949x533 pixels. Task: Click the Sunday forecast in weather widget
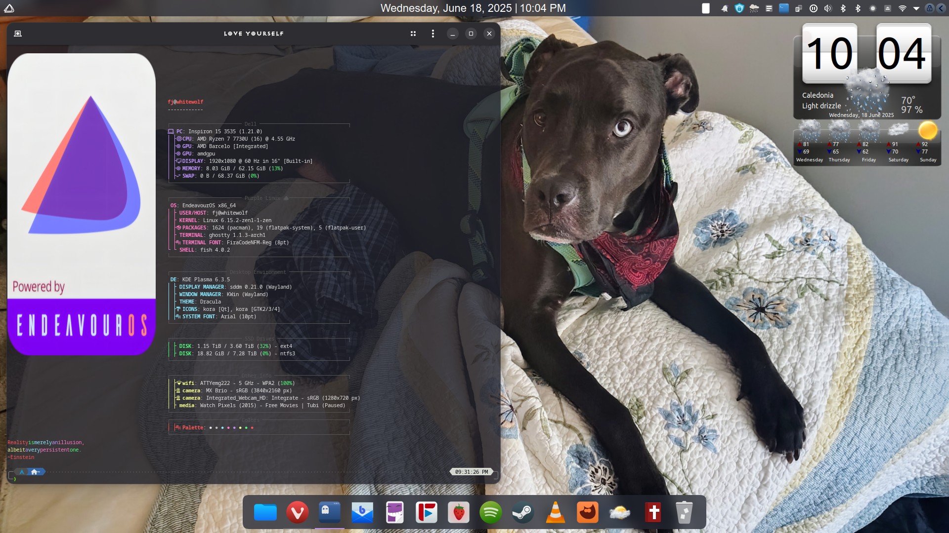point(927,143)
